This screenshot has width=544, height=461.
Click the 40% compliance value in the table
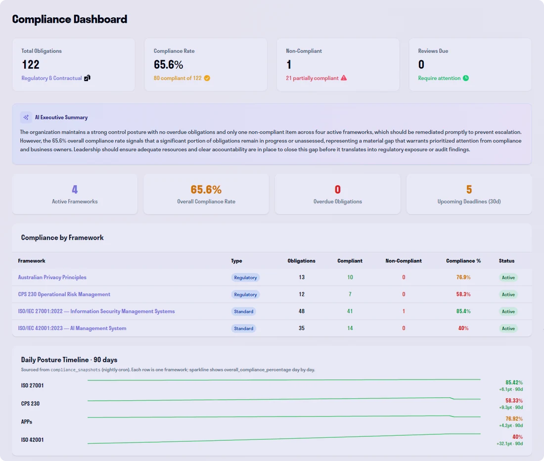coord(463,328)
